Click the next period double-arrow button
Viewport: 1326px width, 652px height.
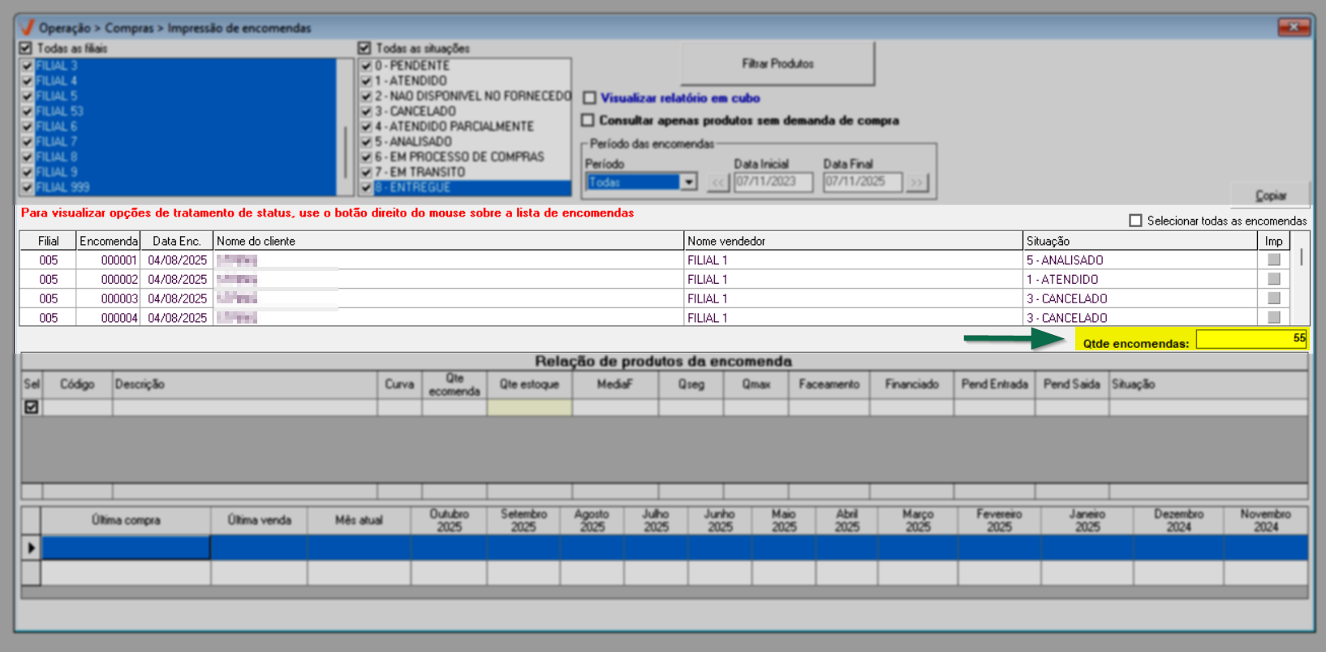[x=916, y=182]
